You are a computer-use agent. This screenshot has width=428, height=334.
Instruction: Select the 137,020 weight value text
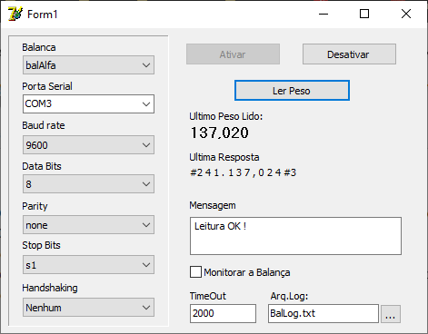click(220, 133)
